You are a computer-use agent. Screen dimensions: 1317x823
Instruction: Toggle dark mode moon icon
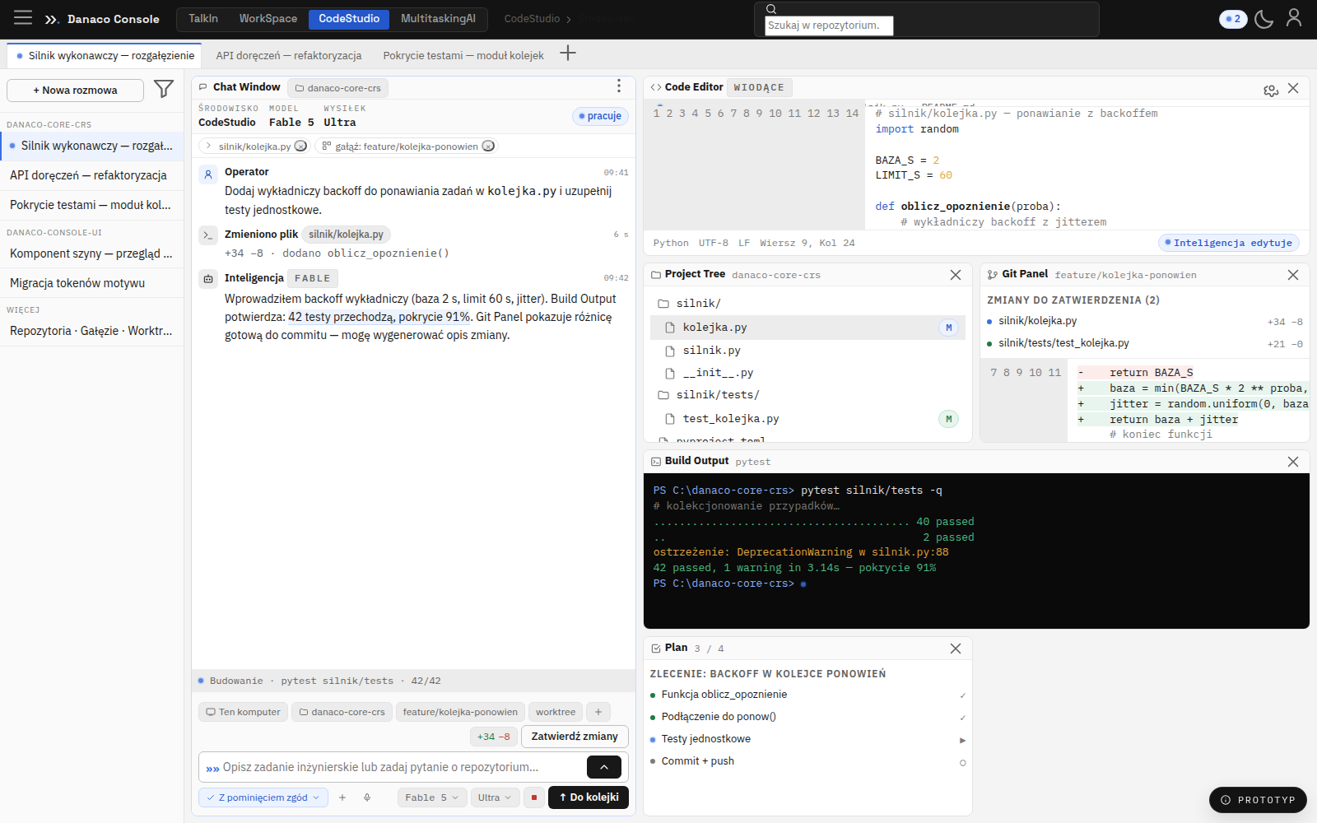1263,18
